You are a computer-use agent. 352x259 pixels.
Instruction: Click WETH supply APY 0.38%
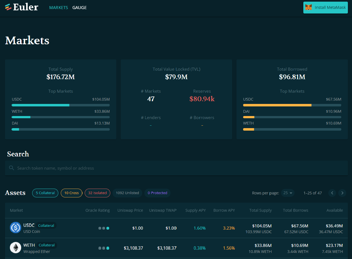(200, 248)
